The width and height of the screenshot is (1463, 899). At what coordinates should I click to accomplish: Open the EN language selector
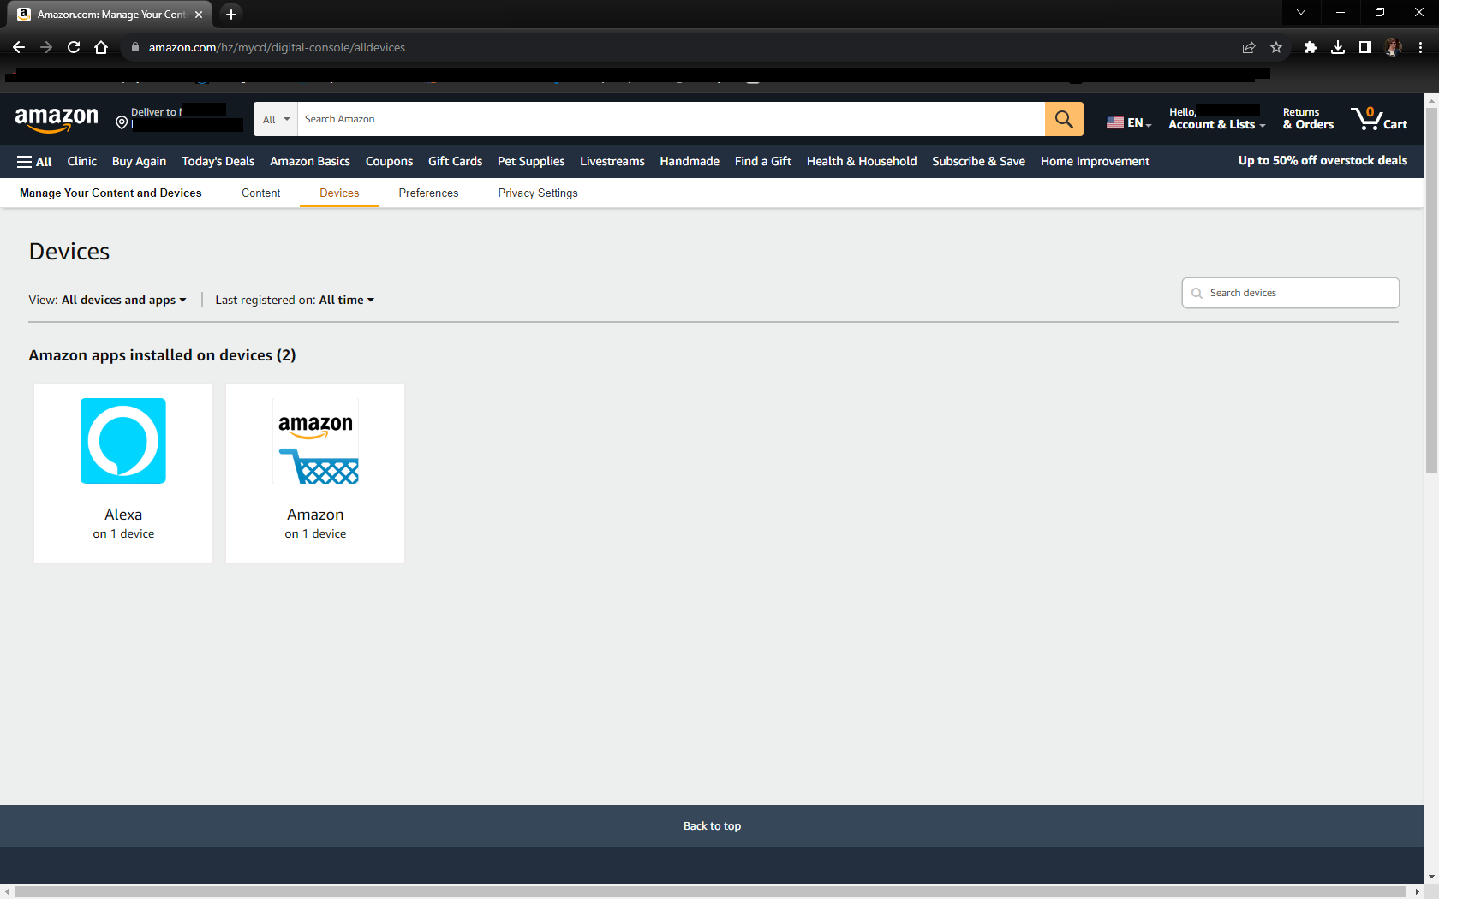1128,122
